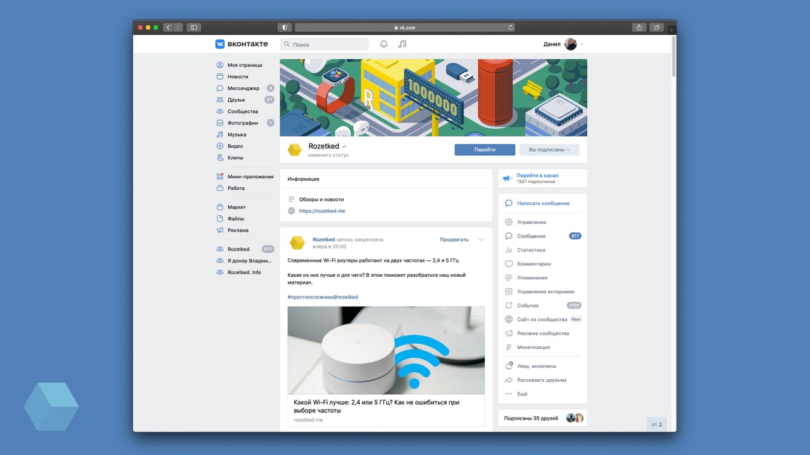
Task: Click Перейти в канал link
Action: click(537, 176)
